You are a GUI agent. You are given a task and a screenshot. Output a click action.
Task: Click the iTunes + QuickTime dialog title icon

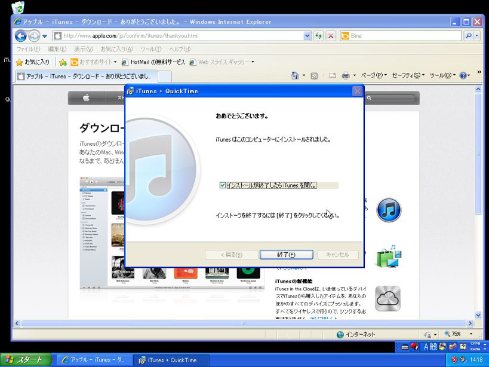130,91
